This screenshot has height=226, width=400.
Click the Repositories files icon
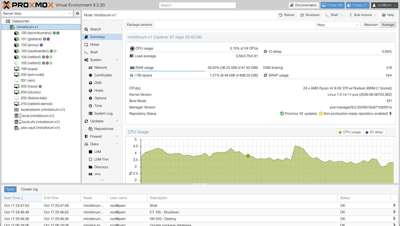click(x=90, y=129)
